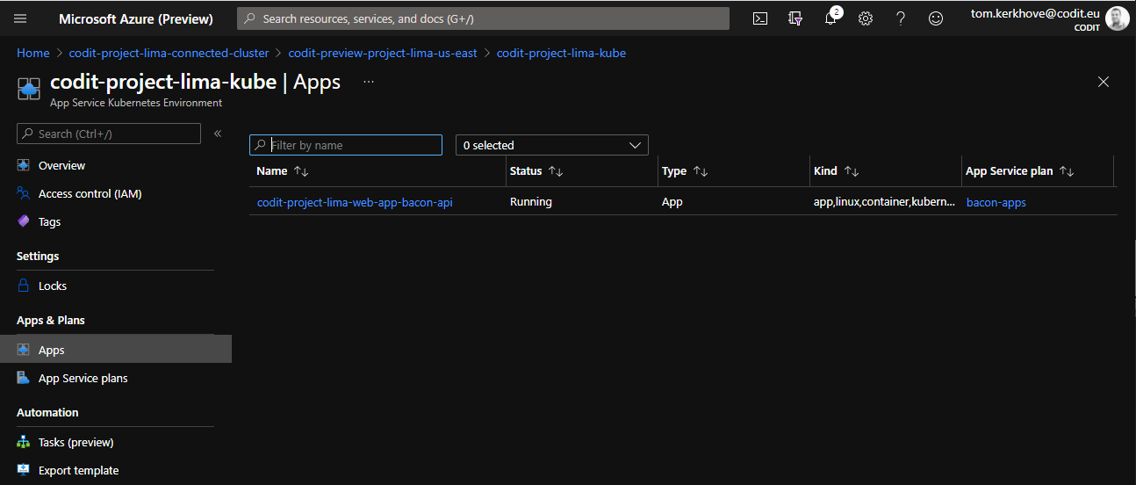Open the Directories and subscriptions filter icon
1136x485 pixels.
(795, 18)
